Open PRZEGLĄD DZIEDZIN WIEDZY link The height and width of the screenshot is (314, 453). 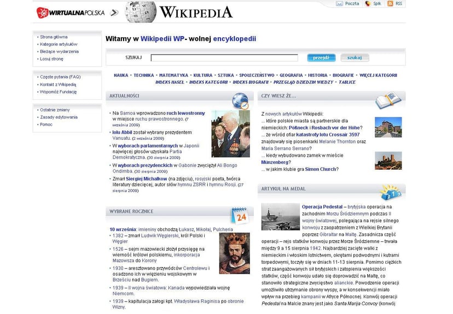tap(303, 82)
